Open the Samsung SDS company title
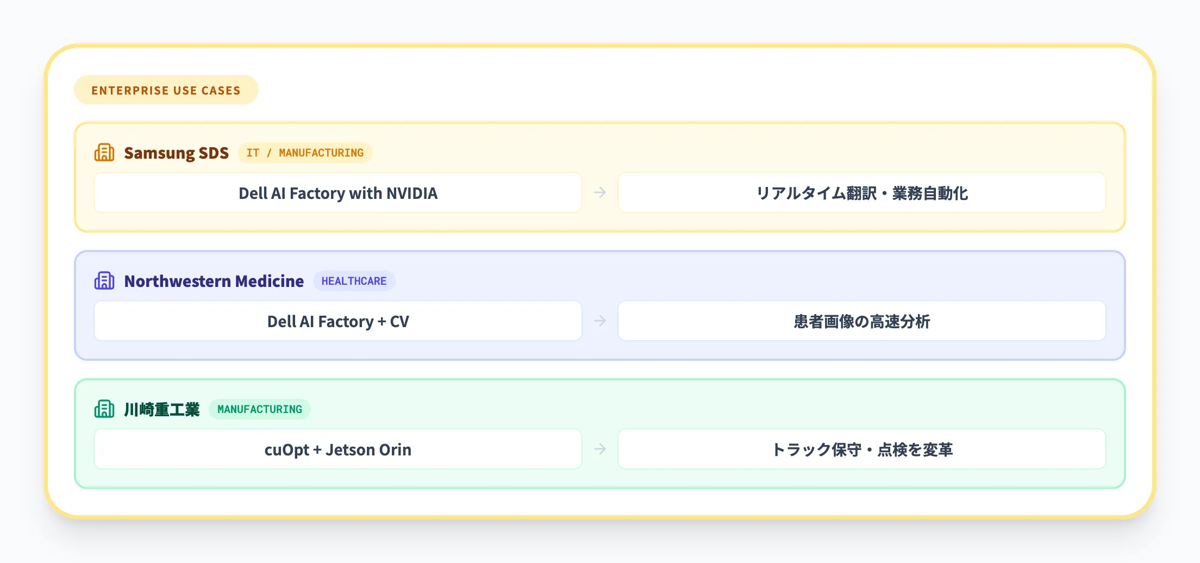The height and width of the screenshot is (563, 1200). [176, 153]
